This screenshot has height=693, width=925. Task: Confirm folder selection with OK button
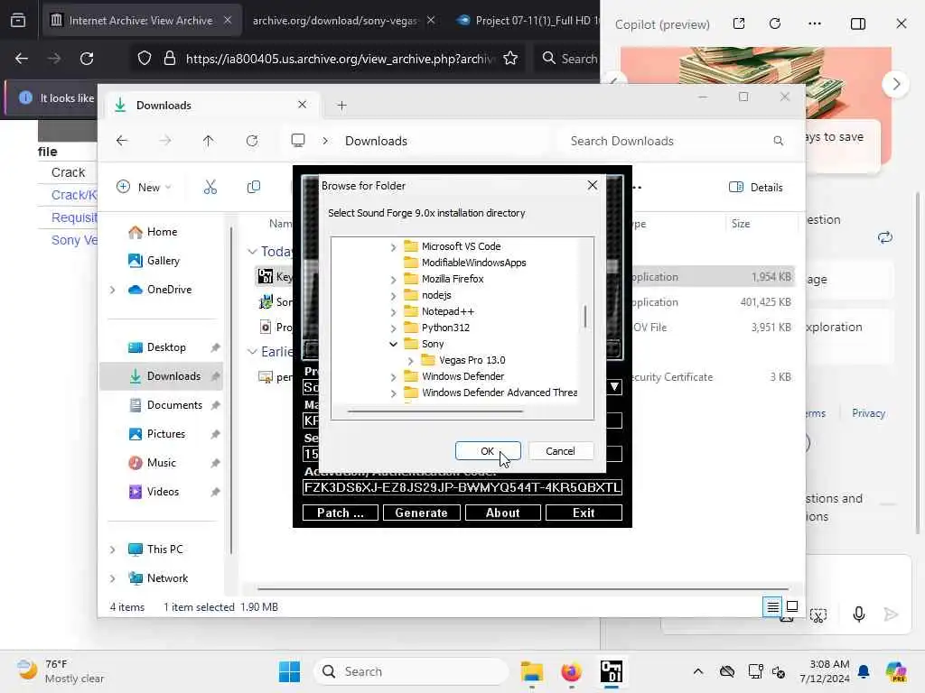[487, 451]
